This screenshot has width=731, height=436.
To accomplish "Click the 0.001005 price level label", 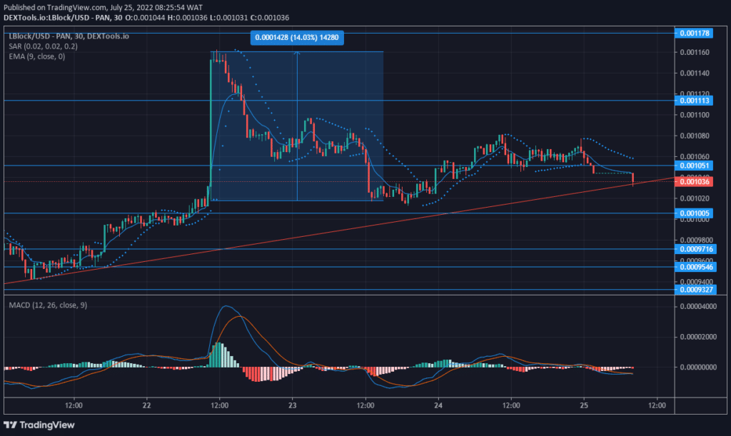I will pos(694,213).
